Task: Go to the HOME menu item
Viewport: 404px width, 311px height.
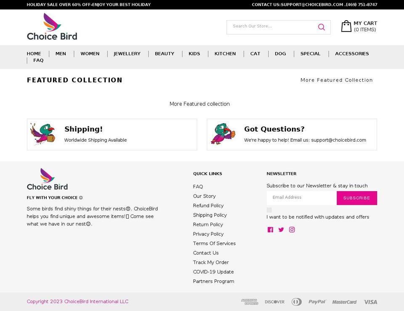Action: [34, 53]
